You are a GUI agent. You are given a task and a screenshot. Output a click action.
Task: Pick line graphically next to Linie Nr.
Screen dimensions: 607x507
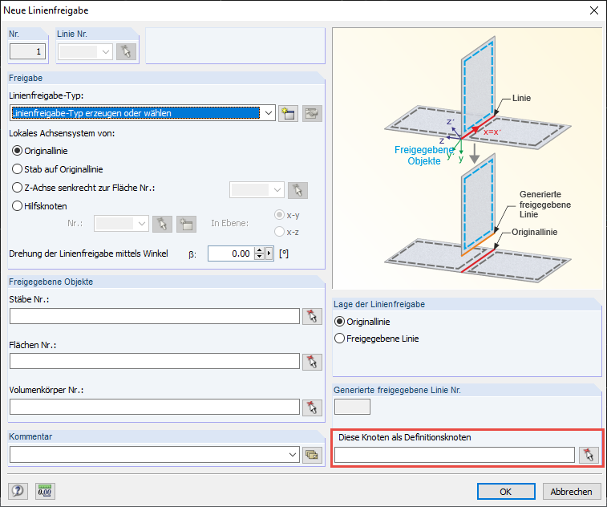click(x=126, y=51)
